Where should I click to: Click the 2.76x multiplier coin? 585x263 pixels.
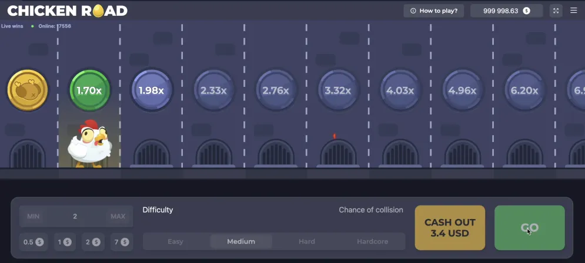click(276, 90)
